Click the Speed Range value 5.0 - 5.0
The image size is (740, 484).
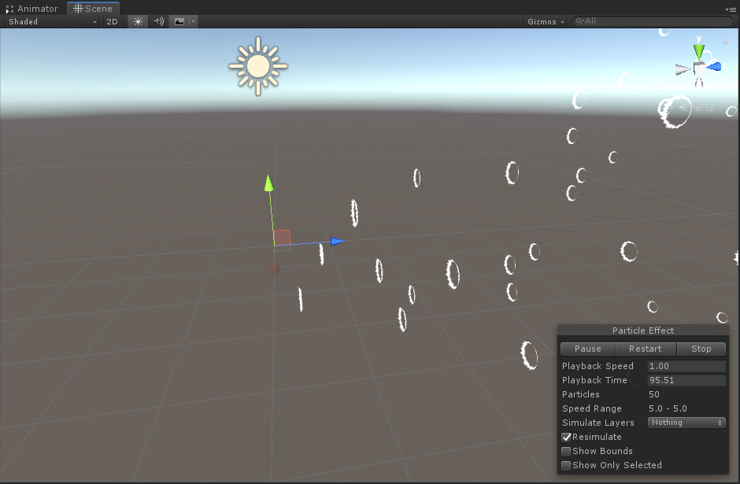668,408
